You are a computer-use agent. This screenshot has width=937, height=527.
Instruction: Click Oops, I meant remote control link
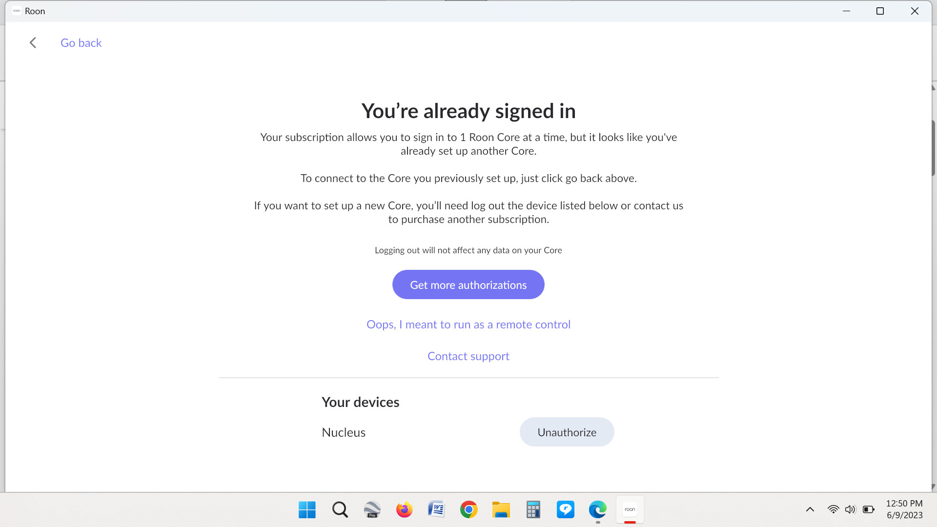[x=468, y=324]
